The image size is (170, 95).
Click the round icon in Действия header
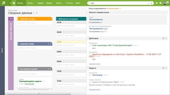(x=163, y=38)
